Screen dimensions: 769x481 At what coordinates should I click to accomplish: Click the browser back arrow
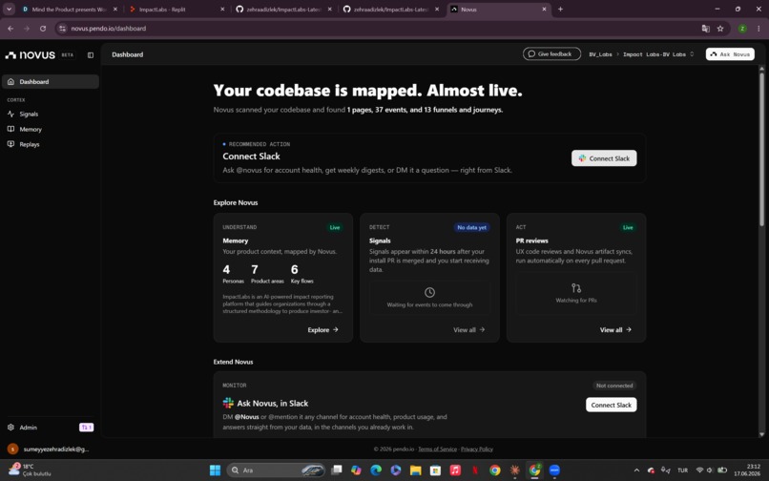click(10, 29)
